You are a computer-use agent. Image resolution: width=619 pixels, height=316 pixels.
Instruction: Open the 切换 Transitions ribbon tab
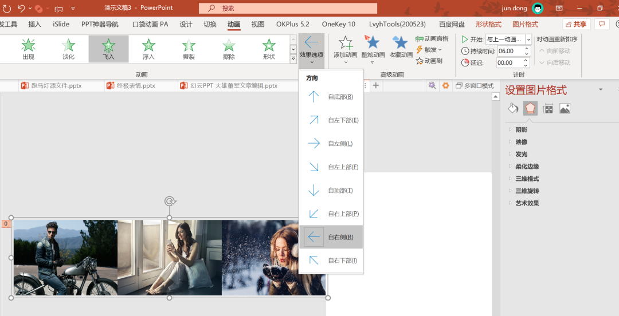click(x=210, y=24)
